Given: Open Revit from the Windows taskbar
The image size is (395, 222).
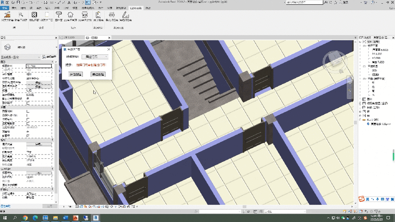Looking at the screenshot, I should [x=96, y=218].
